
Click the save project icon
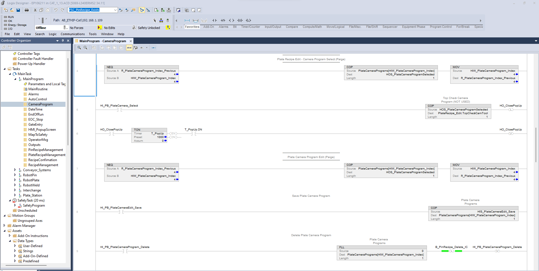click(x=18, y=10)
